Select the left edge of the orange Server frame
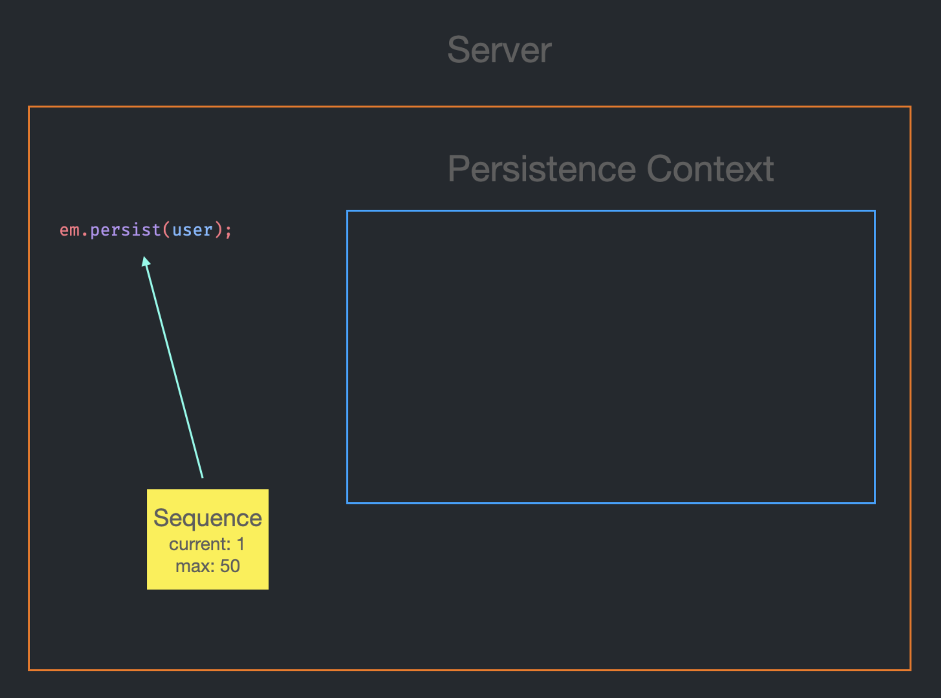Screen dimensions: 941x698 point(29,388)
